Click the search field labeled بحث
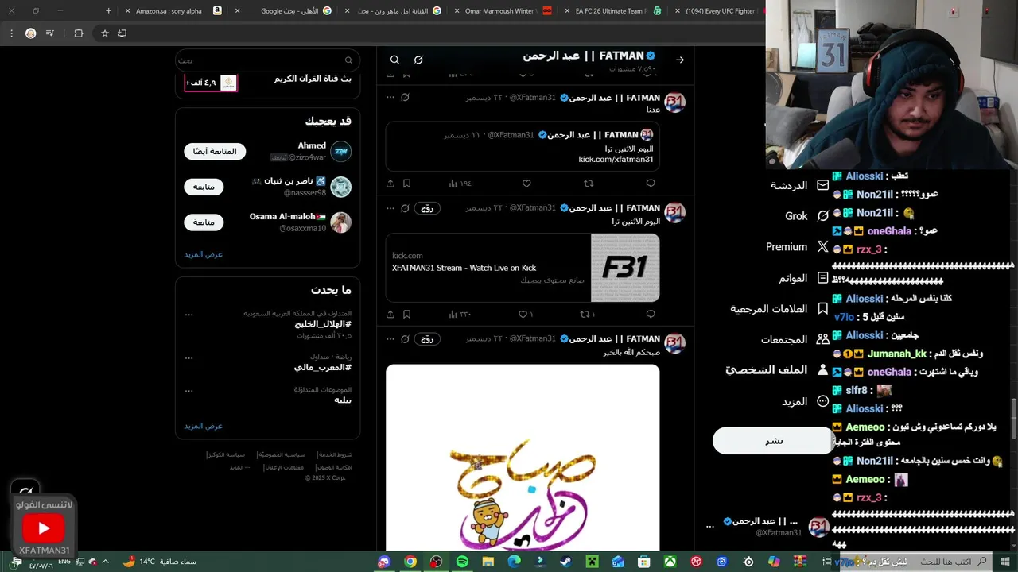This screenshot has width=1018, height=572. [266, 60]
